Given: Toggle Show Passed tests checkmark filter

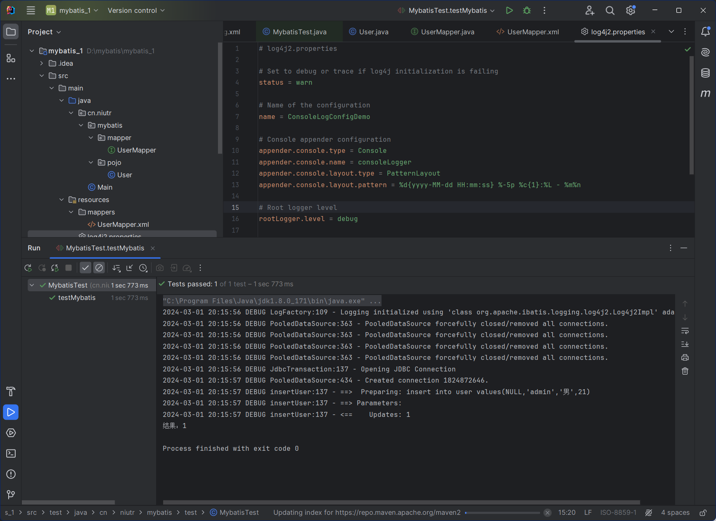Looking at the screenshot, I should [85, 268].
